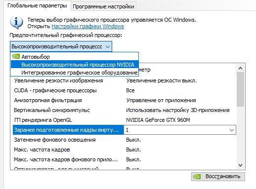Image resolution: width=256 pixels, height=189 pixels.
Task: Expand dropdown for Заранее подготовленные кадры value
Action: pos(232,130)
